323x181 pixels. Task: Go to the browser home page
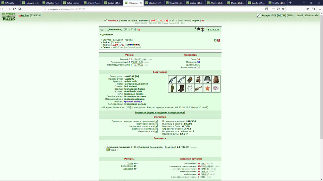click(19, 9)
